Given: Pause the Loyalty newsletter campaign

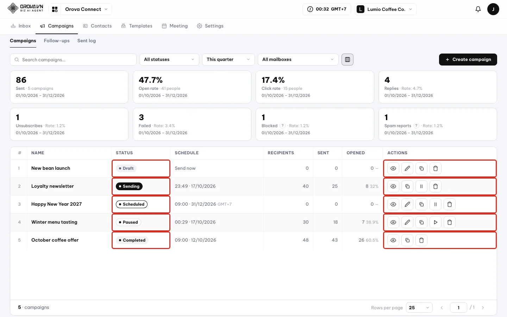Looking at the screenshot, I should coord(421,186).
